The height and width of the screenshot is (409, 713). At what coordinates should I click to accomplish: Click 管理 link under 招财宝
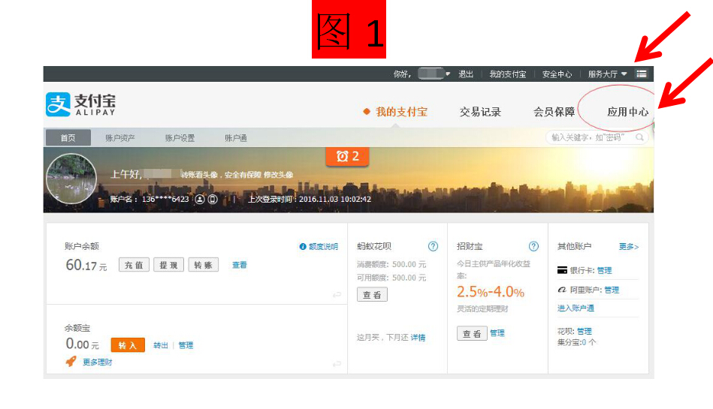point(497,333)
